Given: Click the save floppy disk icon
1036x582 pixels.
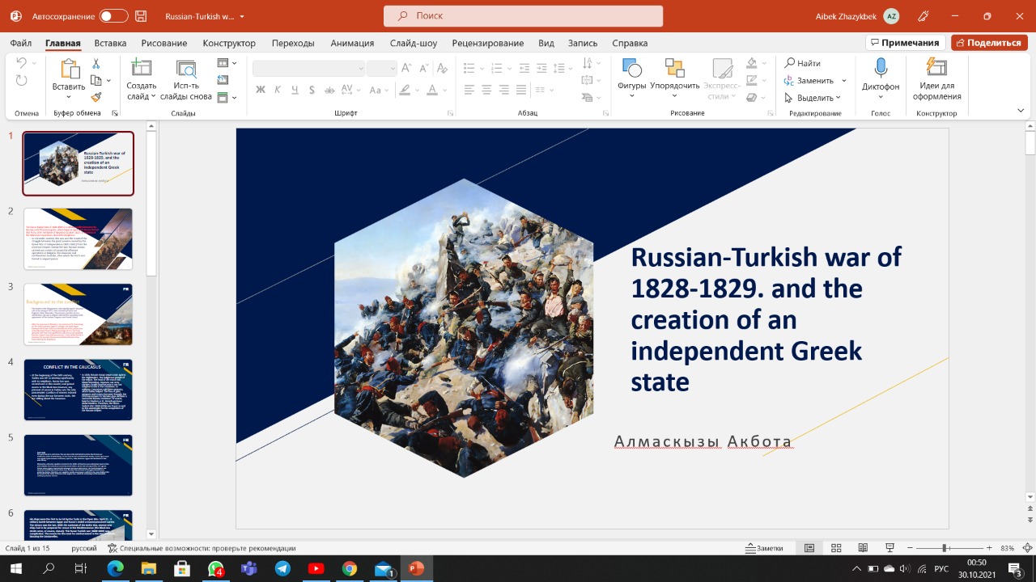Looking at the screenshot, I should (142, 16).
